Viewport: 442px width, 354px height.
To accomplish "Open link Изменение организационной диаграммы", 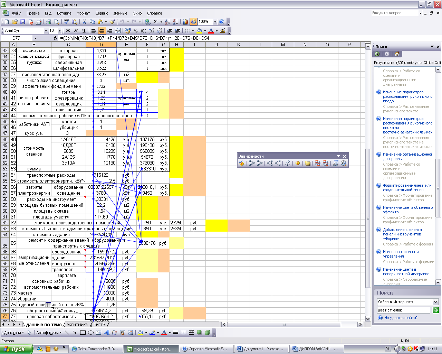I will (408, 157).
